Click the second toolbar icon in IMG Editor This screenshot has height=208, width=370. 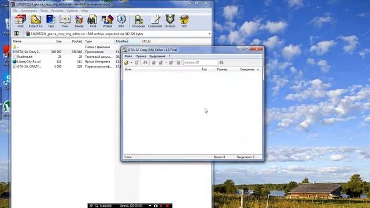pos(136,62)
